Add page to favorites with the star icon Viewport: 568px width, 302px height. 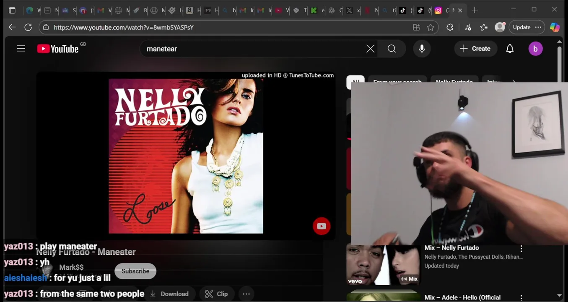[431, 27]
